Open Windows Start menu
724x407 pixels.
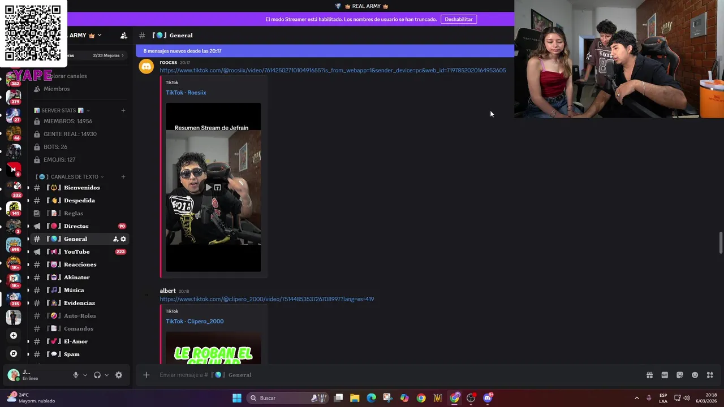237,398
